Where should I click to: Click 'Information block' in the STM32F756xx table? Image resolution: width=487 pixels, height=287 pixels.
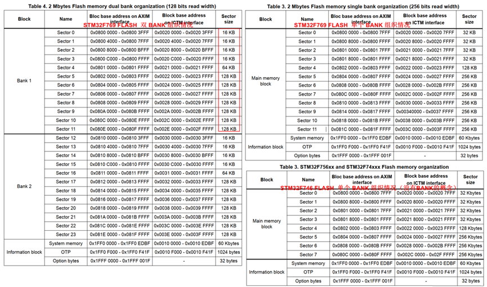pos(266,272)
